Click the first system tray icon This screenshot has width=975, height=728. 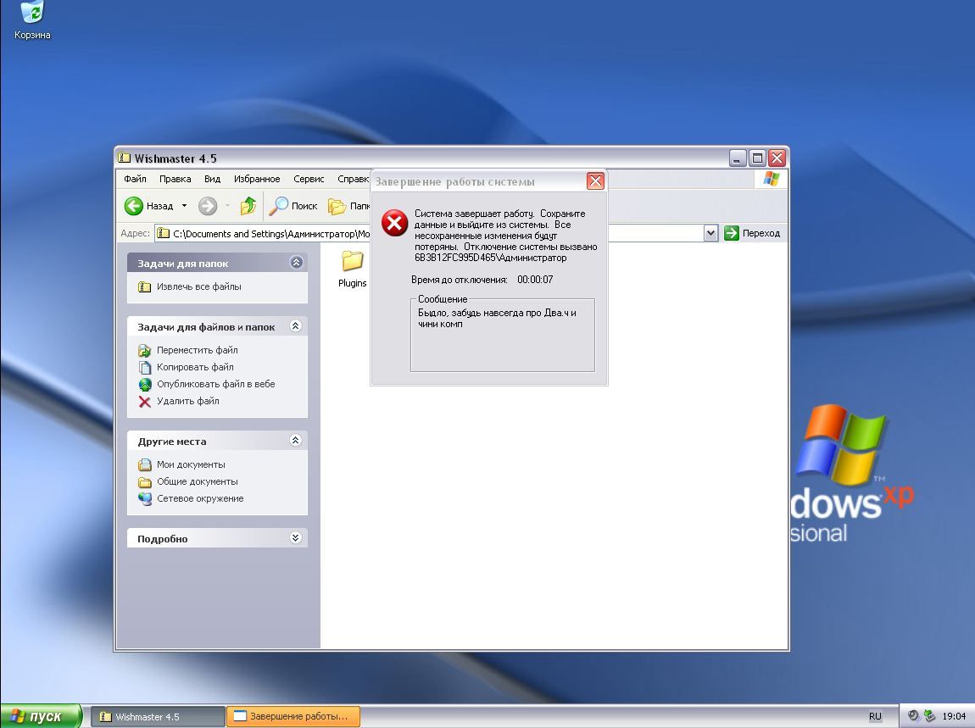(x=913, y=715)
